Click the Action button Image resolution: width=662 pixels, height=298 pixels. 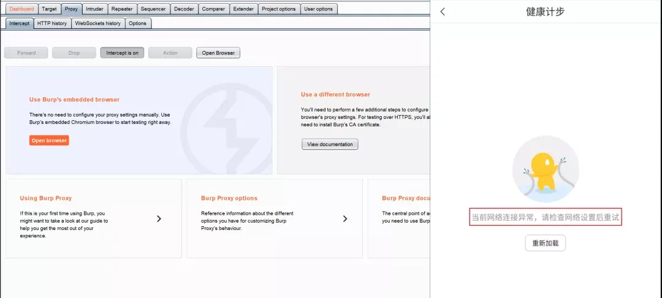(170, 53)
